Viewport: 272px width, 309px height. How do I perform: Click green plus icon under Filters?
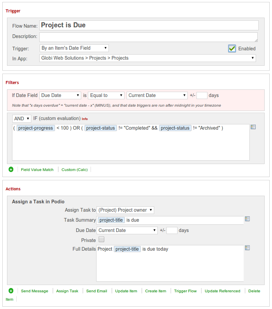[x=11, y=169]
